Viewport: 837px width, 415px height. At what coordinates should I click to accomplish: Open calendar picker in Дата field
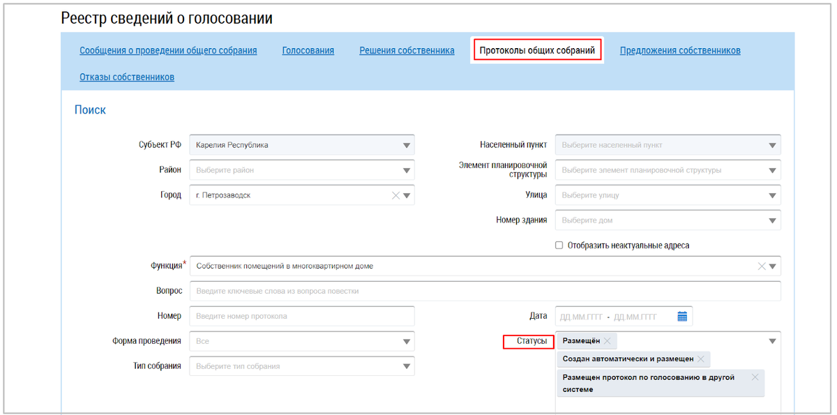pyautogui.click(x=682, y=317)
